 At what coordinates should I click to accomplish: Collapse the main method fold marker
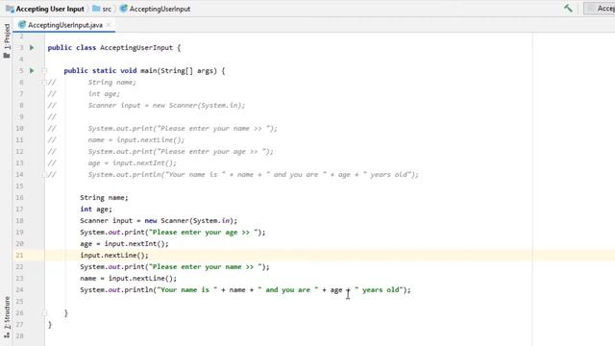point(44,70)
